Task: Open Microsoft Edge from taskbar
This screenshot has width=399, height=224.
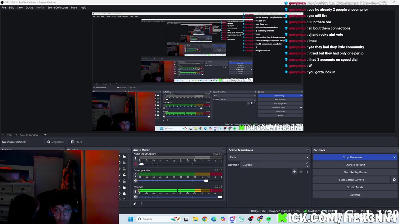Action: [214, 219]
